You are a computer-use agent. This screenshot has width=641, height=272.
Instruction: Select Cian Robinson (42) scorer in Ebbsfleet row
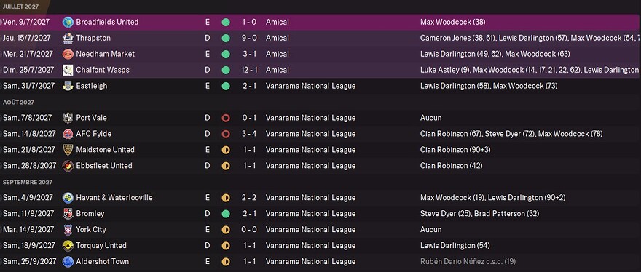coord(452,165)
